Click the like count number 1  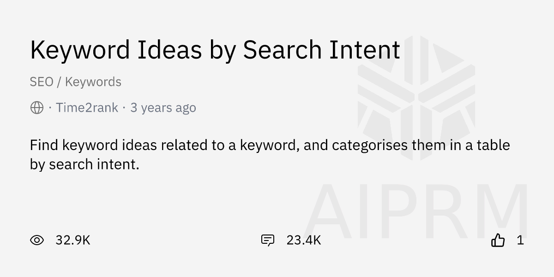520,240
